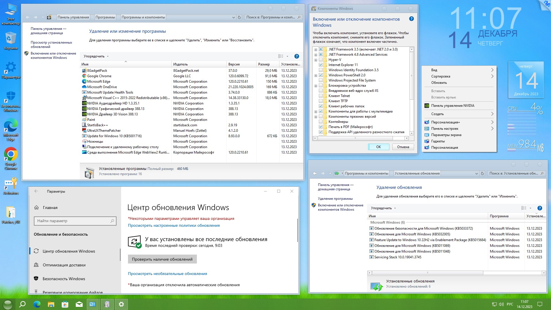Click the taskbar search magnifier icon
The width and height of the screenshot is (551, 310).
click(22, 304)
